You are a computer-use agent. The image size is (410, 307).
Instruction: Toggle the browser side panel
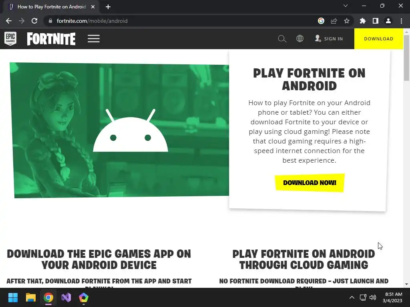[376, 21]
